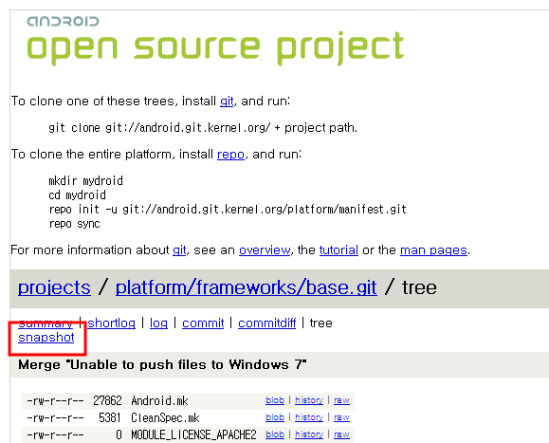Go to projects in the breadcrumb

pyautogui.click(x=54, y=287)
